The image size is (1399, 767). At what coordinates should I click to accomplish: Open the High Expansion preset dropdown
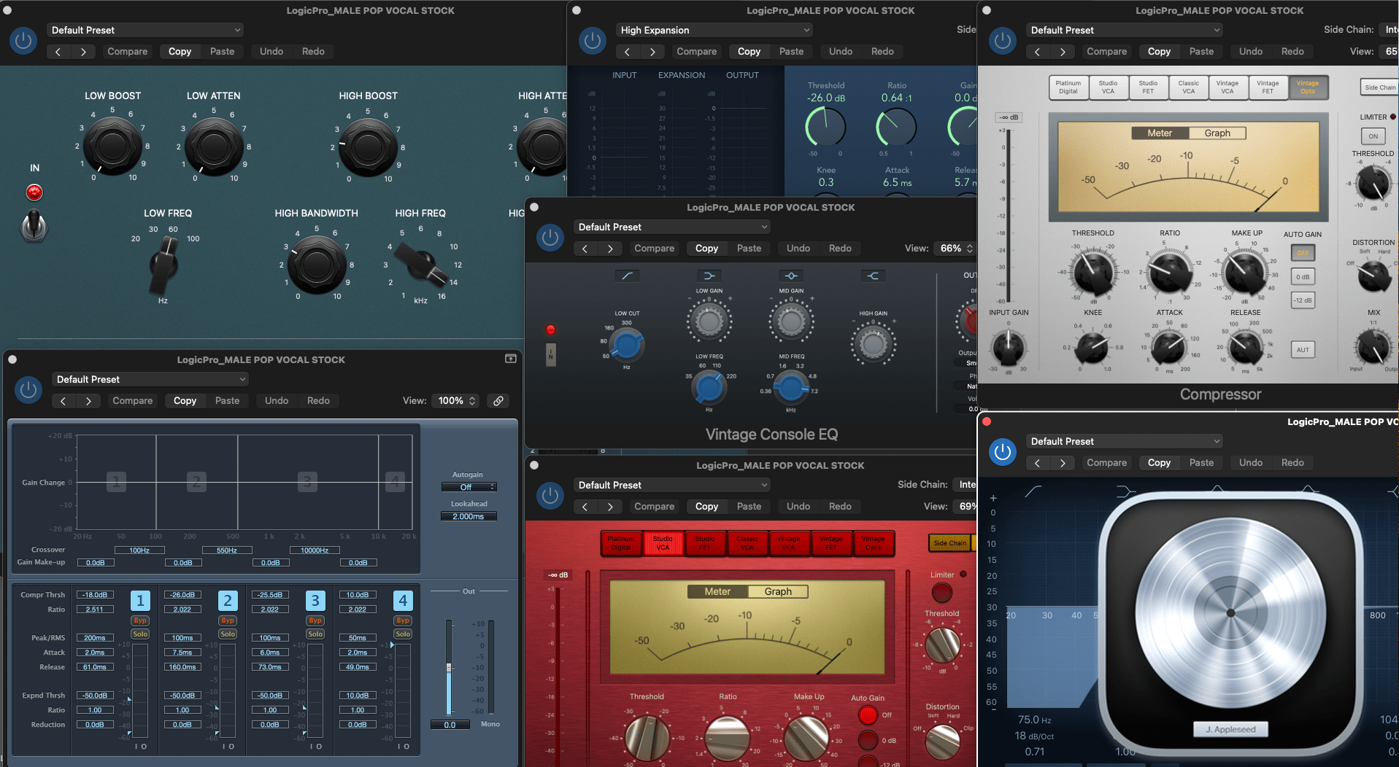714,30
